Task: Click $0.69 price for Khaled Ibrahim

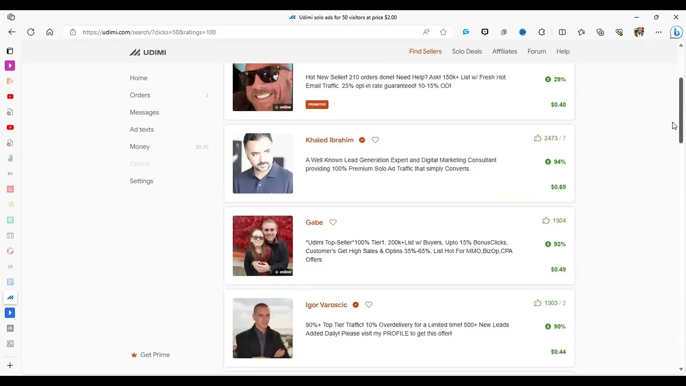Action: coord(558,187)
